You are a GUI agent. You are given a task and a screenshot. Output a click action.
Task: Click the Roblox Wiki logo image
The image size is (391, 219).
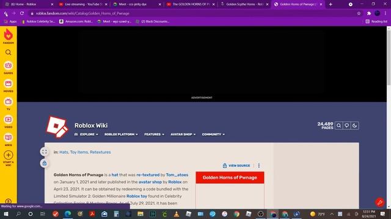click(x=57, y=127)
